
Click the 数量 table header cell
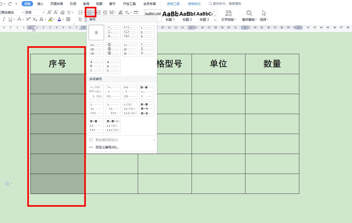pyautogui.click(x=272, y=64)
